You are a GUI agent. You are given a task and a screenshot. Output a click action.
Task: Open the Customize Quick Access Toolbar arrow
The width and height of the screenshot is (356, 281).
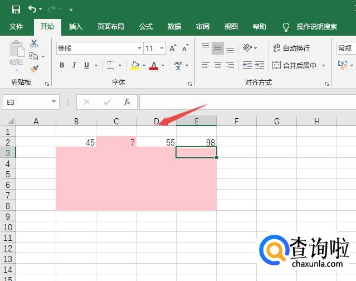[x=71, y=9]
